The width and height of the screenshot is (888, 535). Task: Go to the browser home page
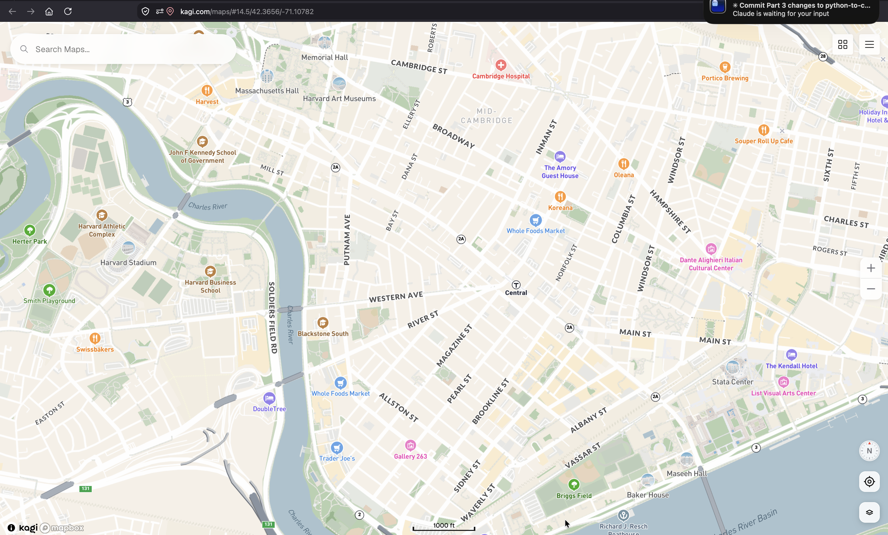pos(49,12)
